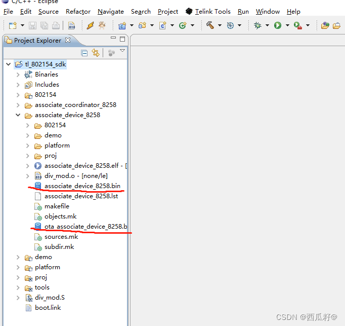Image resolution: width=345 pixels, height=326 pixels.
Task: Select the boot.link file
Action: [44, 308]
